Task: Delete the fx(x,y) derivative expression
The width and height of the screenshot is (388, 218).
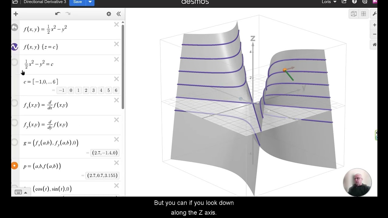Action: click(116, 100)
